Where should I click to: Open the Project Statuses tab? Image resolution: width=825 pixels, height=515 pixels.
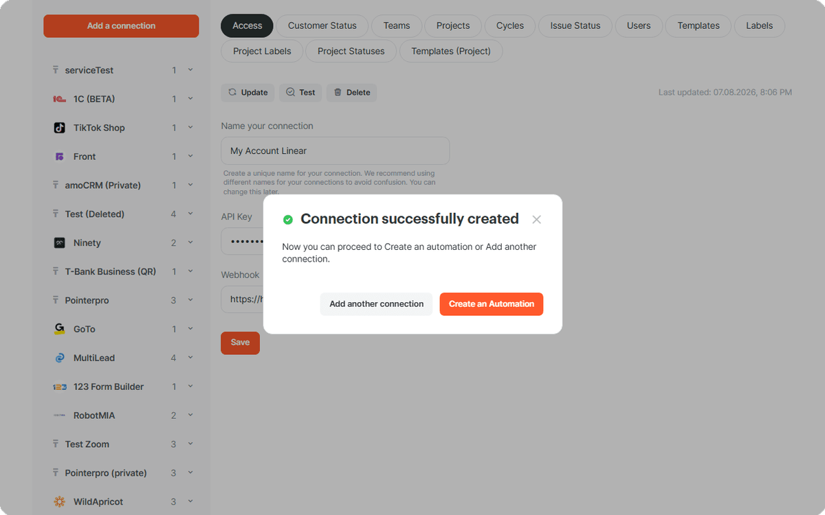[x=351, y=51]
